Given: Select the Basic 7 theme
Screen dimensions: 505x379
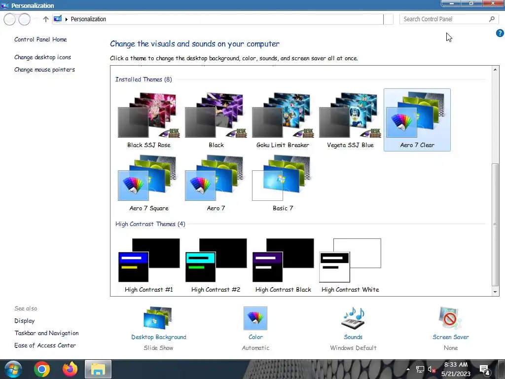Looking at the screenshot, I should click(283, 183).
